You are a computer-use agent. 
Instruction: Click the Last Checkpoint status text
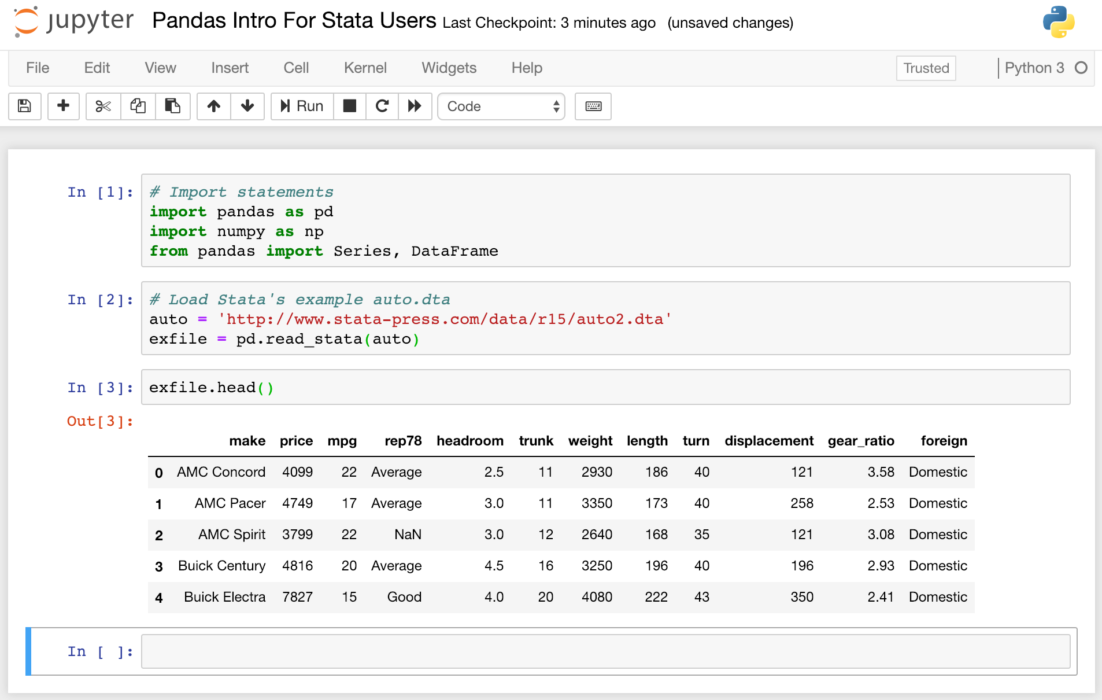[x=549, y=23]
